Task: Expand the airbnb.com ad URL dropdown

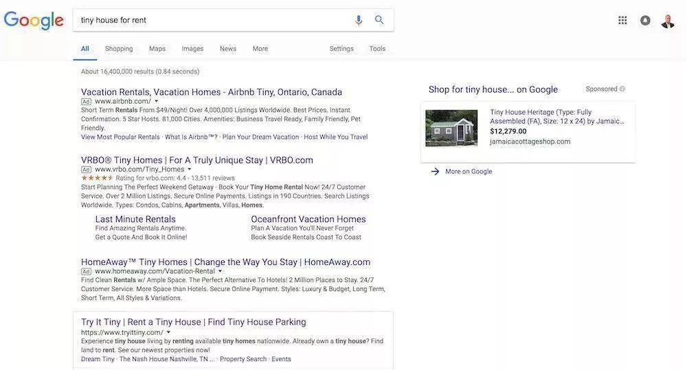Action: (x=157, y=102)
